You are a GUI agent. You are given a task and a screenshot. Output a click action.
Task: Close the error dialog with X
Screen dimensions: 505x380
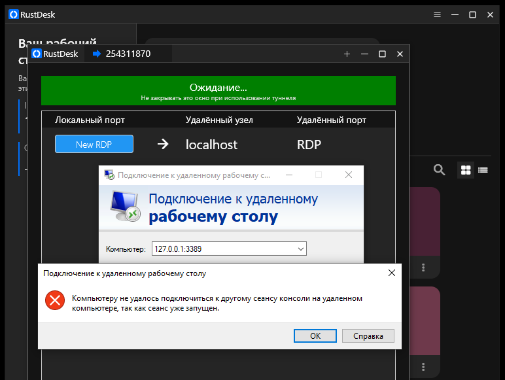[392, 273]
